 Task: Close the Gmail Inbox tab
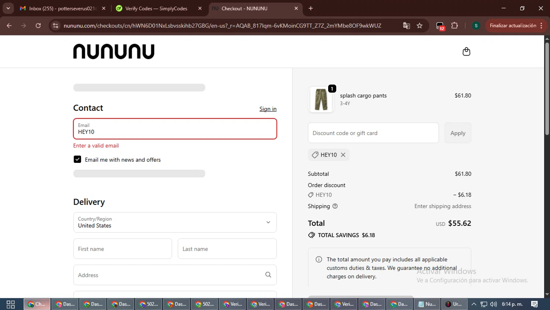104,8
